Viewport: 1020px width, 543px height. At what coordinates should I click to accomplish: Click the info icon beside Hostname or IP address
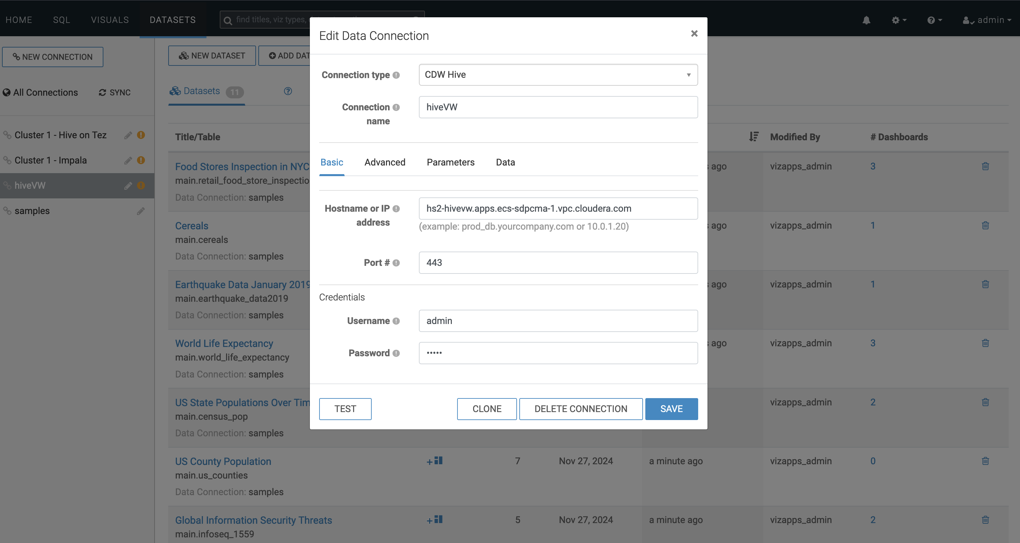point(396,209)
